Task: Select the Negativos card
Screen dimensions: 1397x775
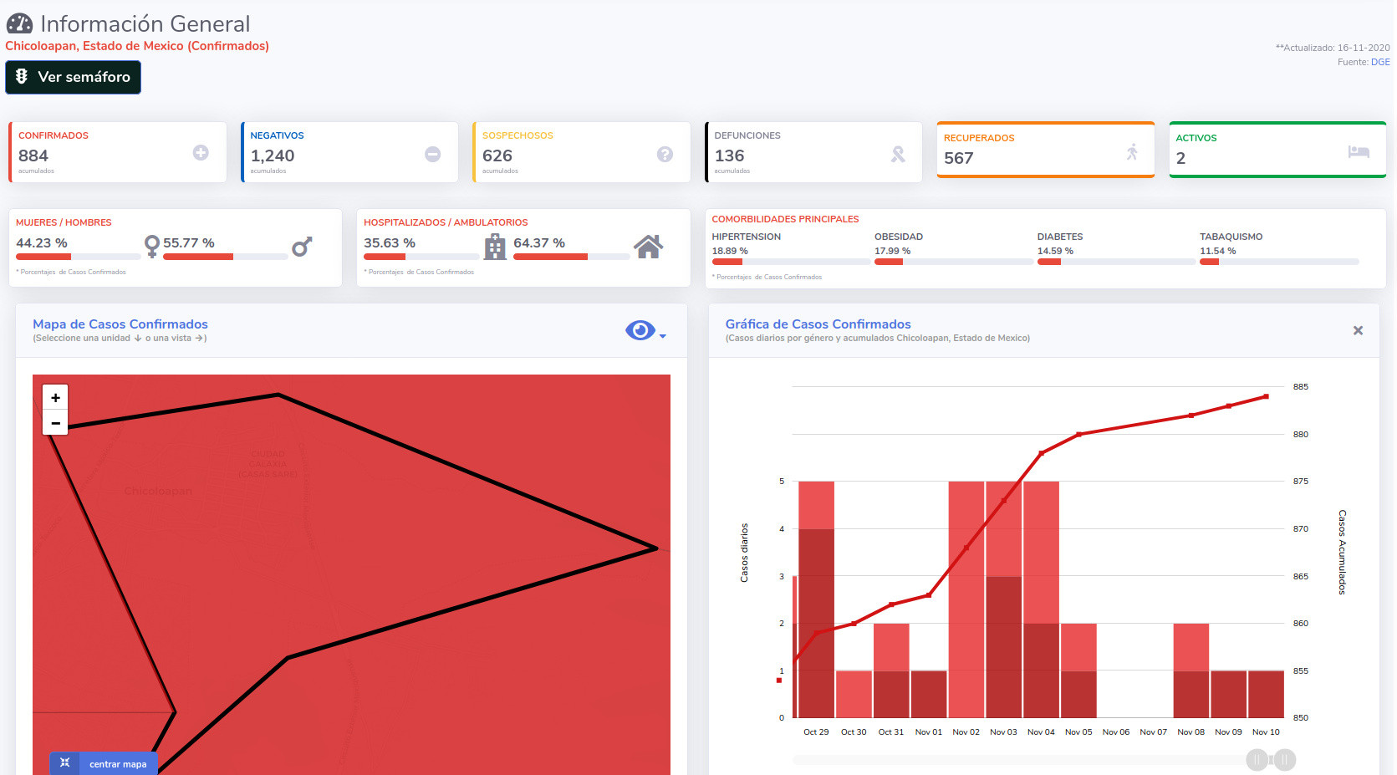Action: tap(349, 152)
